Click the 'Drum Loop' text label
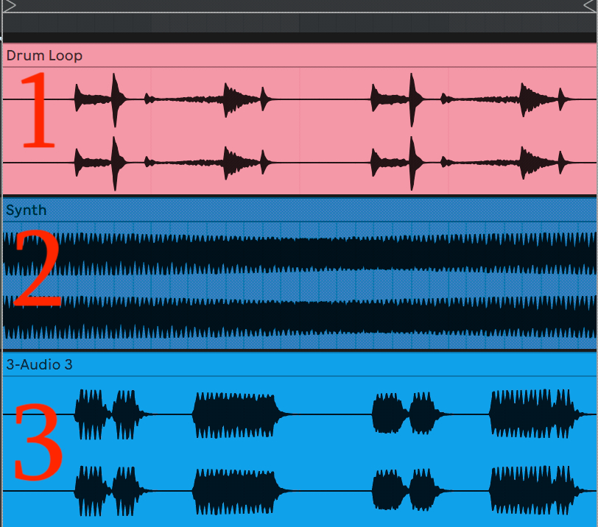 (44, 56)
